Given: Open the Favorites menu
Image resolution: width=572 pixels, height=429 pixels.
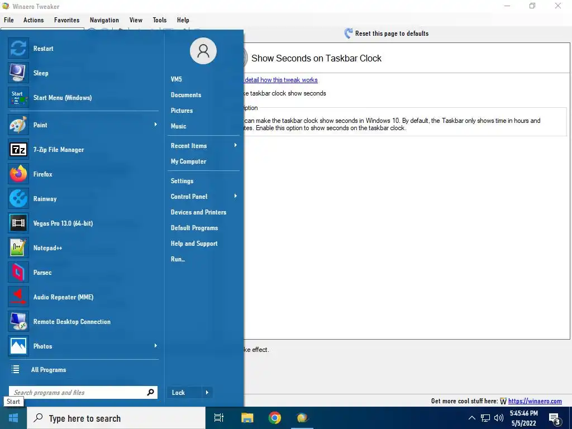Looking at the screenshot, I should coord(67,20).
